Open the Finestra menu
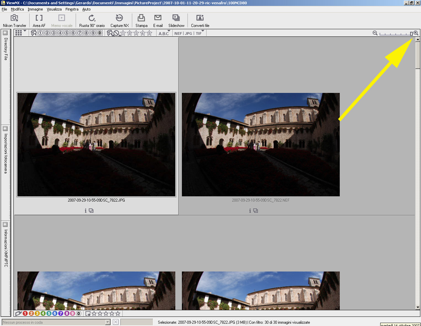This screenshot has width=421, height=326. [72, 9]
